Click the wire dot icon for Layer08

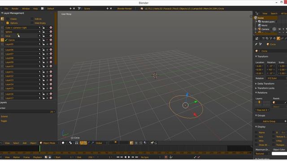click(x=47, y=58)
